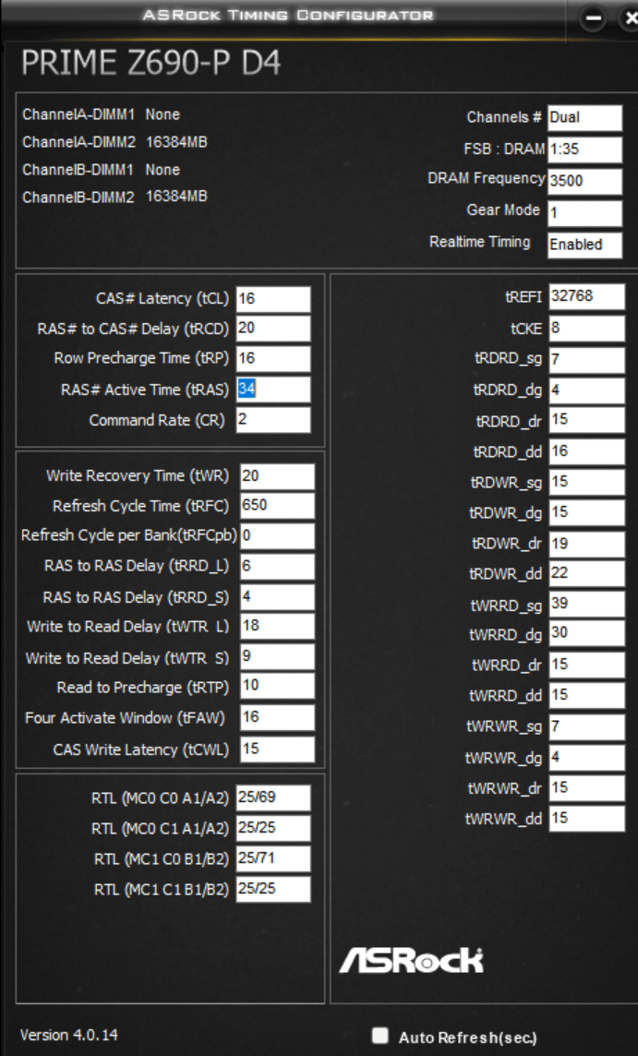
Task: Select the tRDWR_sg value field
Action: (x=587, y=483)
